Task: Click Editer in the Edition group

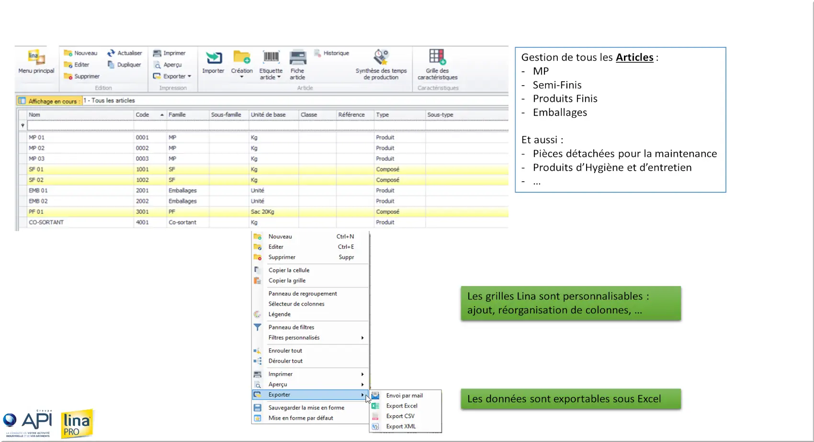Action: coord(77,65)
